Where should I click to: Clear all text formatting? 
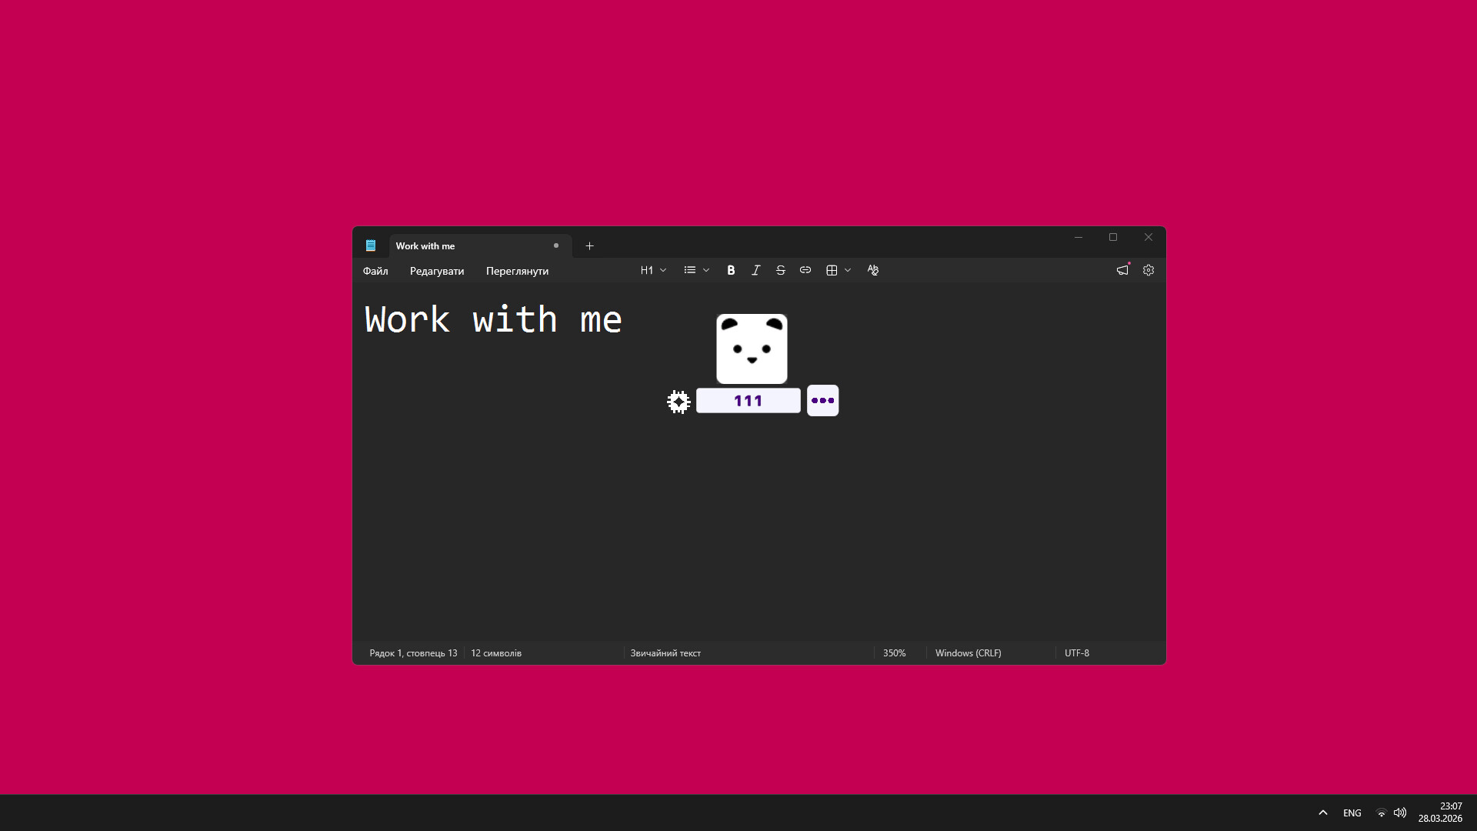pyautogui.click(x=872, y=270)
